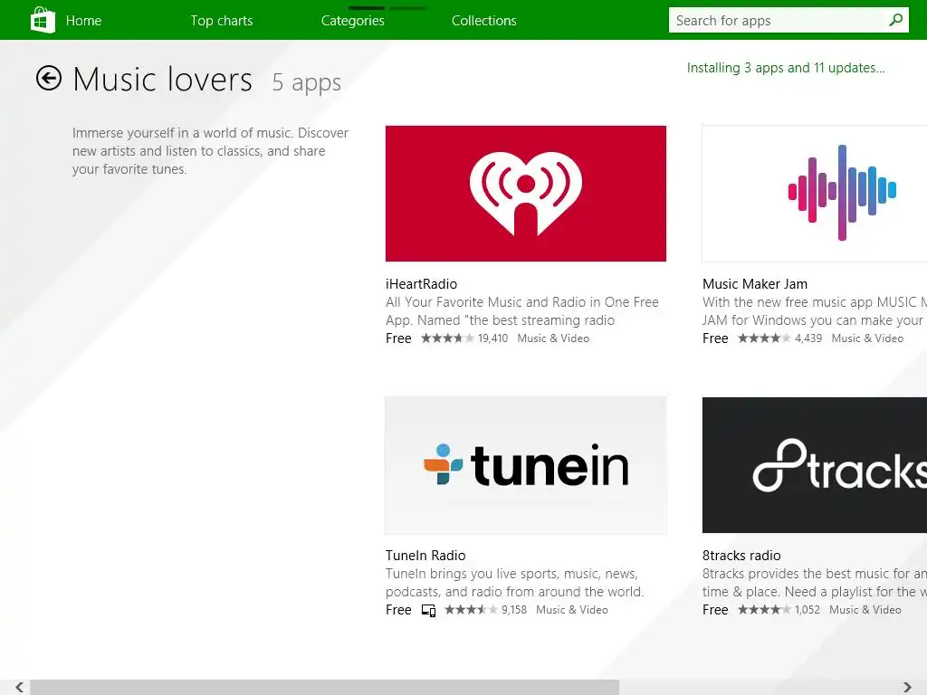Click the 'All Your Favorite Music' description
The width and height of the screenshot is (927, 695).
tap(522, 311)
